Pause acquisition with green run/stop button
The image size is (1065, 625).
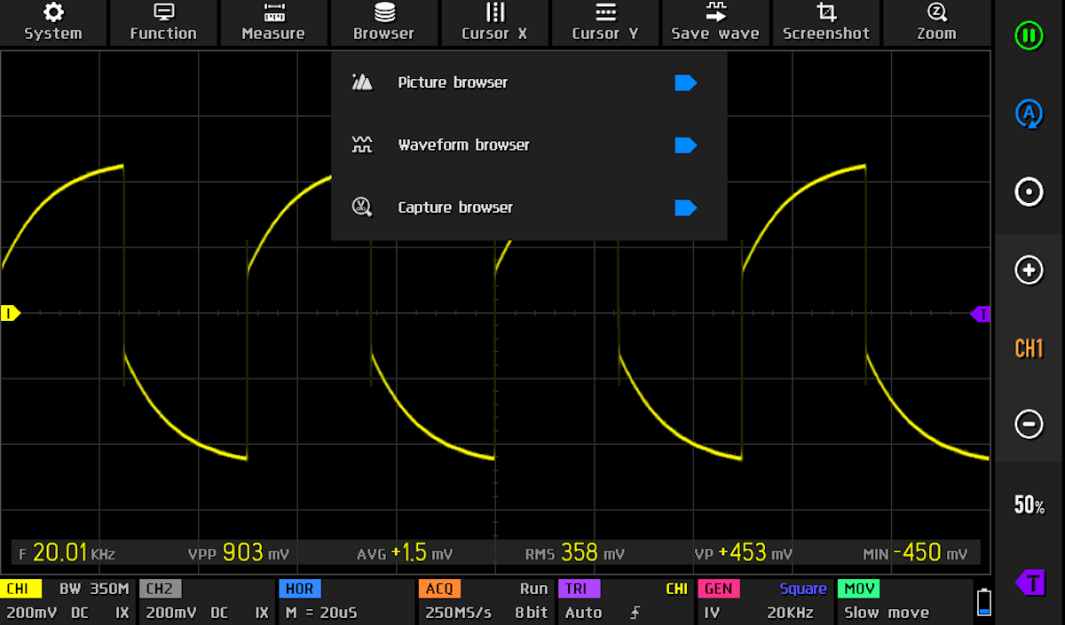pos(1029,36)
